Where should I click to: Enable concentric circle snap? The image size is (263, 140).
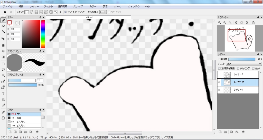coord(51,12)
